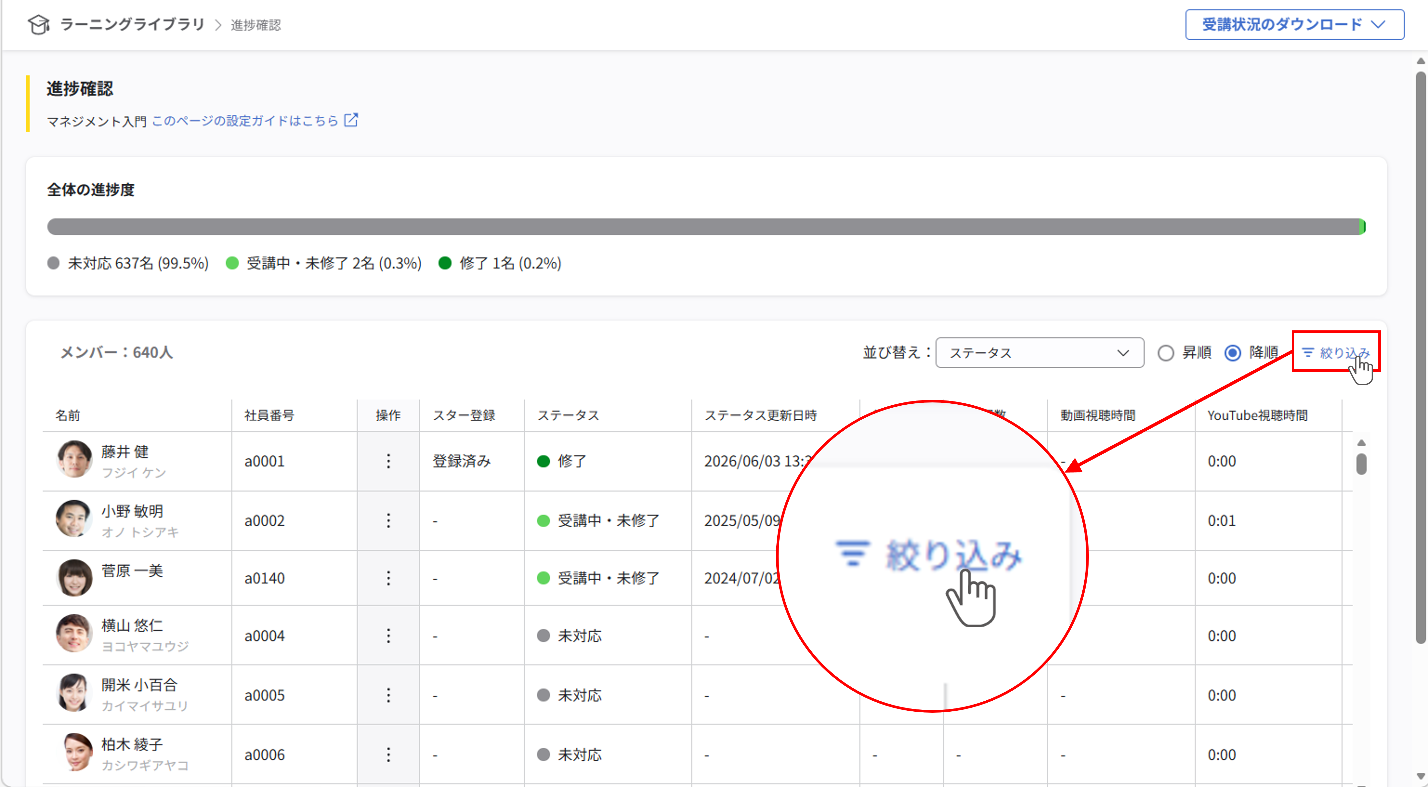Click the 絞り込み filter button
1428x787 pixels.
[1336, 352]
